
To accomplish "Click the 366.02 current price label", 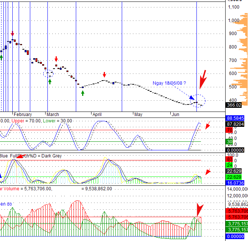I will (237, 106).
